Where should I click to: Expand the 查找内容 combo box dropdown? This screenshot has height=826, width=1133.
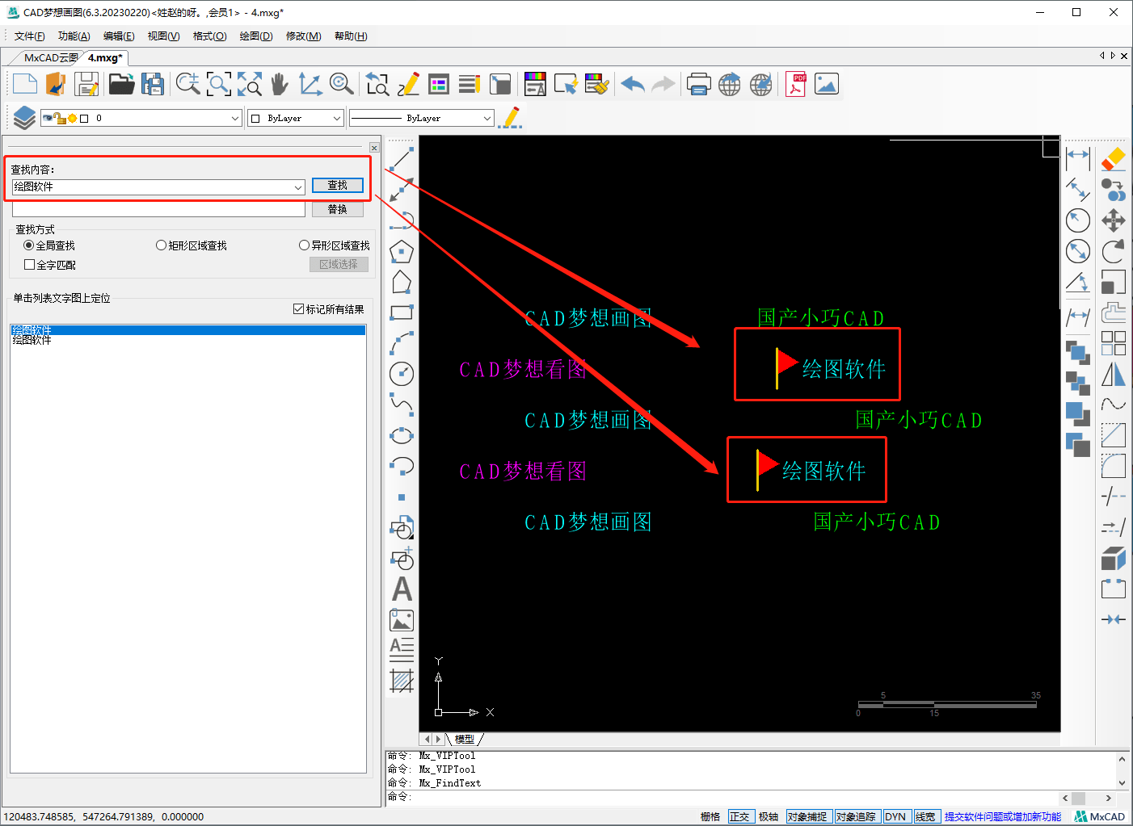(x=298, y=187)
